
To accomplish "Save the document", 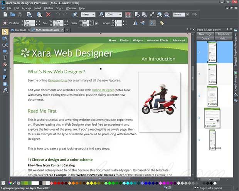I will [20, 15].
